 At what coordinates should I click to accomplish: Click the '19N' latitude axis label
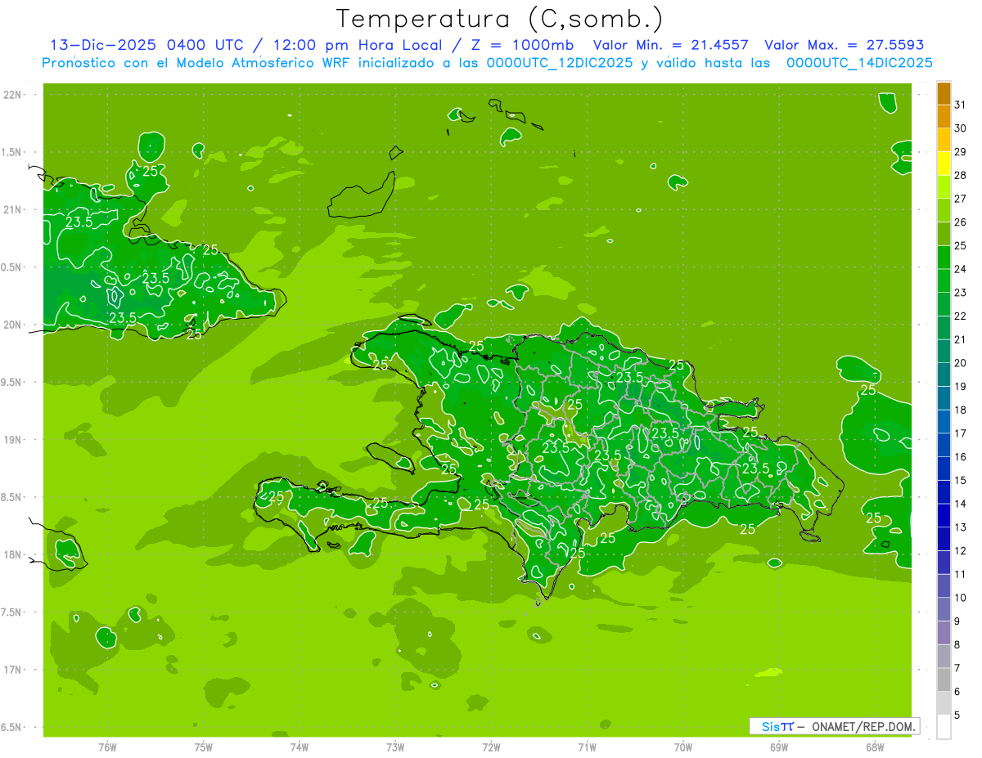(12, 439)
